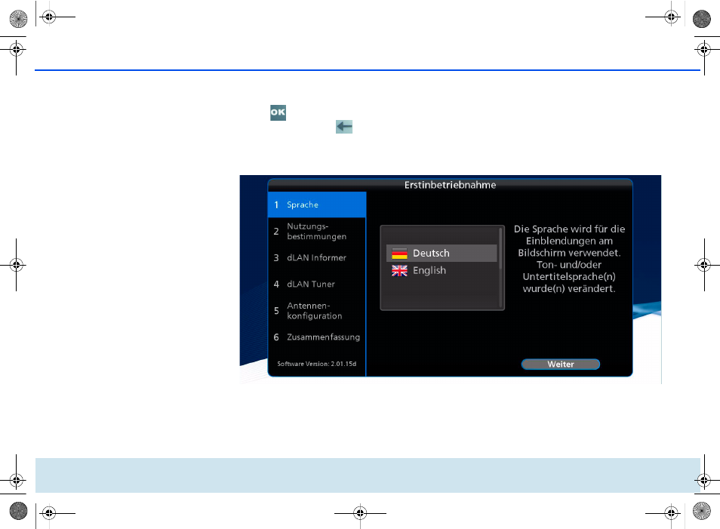Click the Software Version 2.01.15d label
Screen dimensions: 720x529
[316, 364]
